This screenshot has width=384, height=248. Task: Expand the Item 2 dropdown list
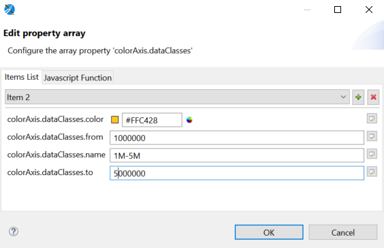point(177,97)
